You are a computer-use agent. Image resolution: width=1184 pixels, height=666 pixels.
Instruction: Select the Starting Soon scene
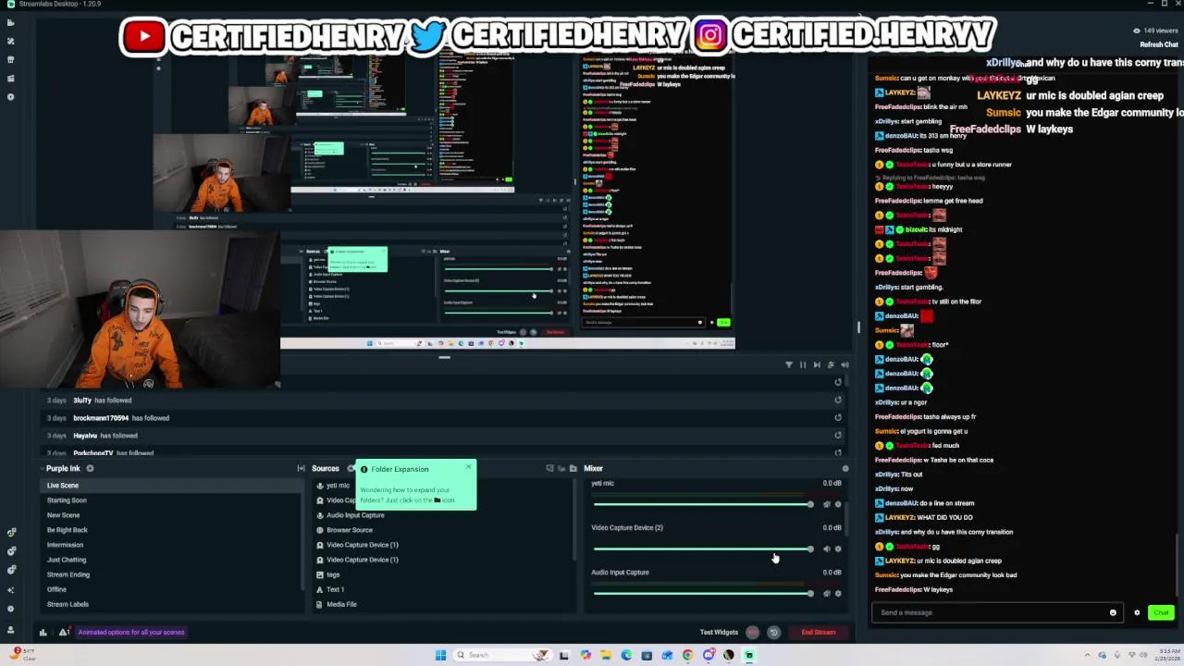[172, 500]
